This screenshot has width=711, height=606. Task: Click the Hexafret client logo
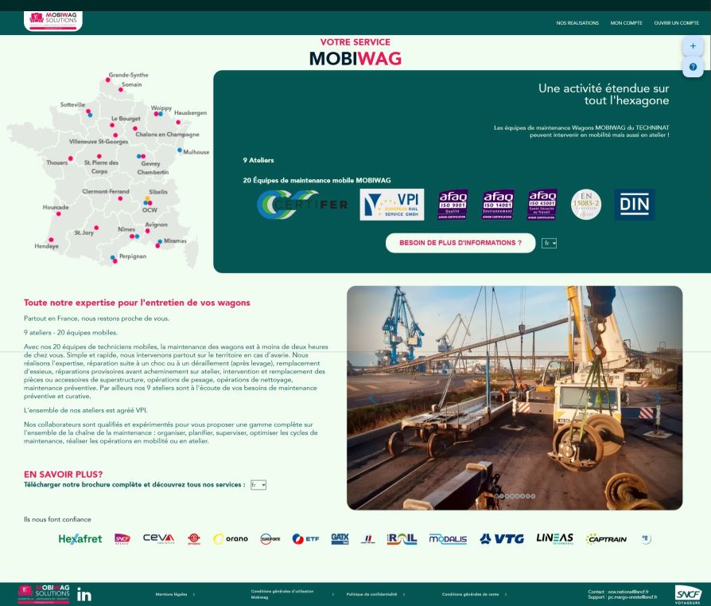click(80, 539)
